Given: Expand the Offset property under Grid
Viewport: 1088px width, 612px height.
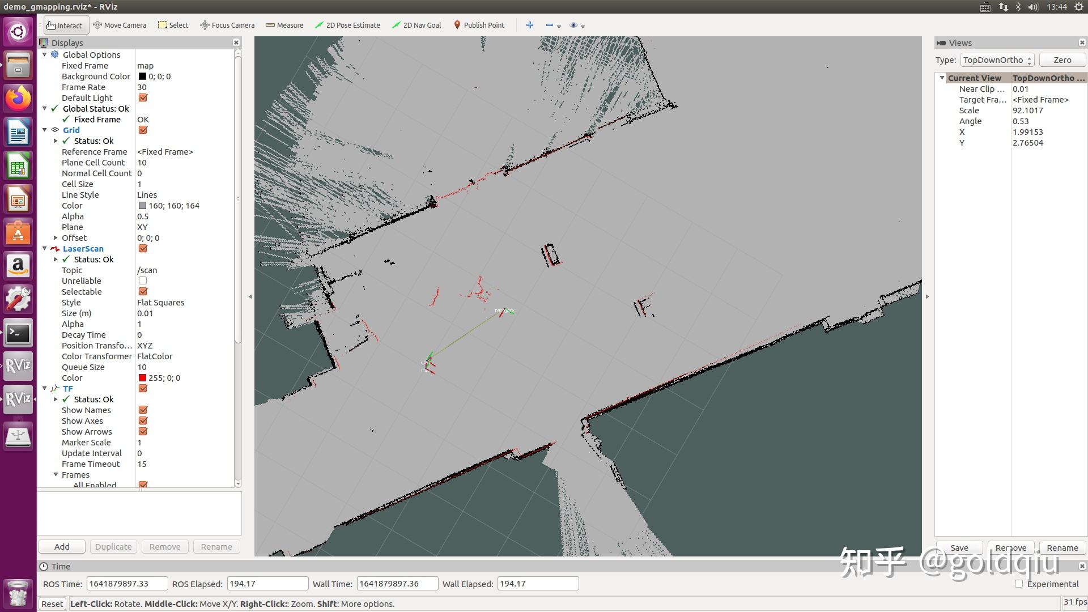Looking at the screenshot, I should point(56,237).
